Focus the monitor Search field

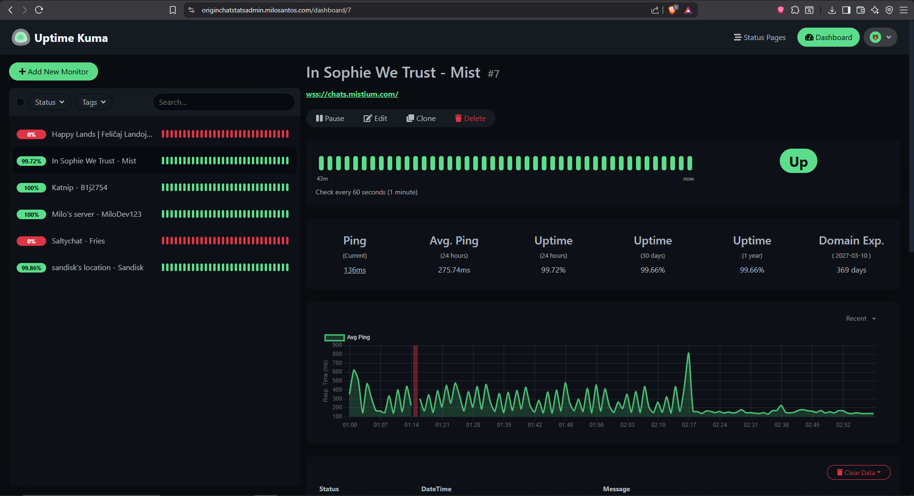pyautogui.click(x=224, y=102)
